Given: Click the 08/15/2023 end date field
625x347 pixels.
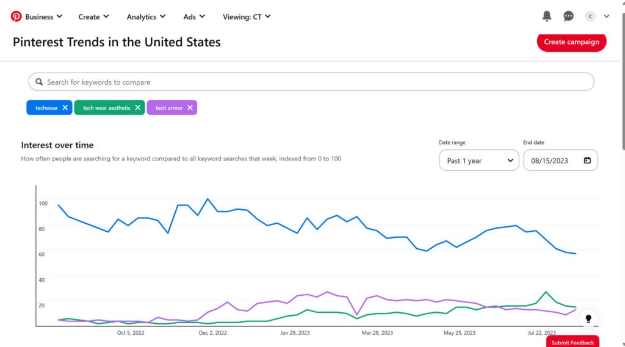Looking at the screenshot, I should coord(560,160).
